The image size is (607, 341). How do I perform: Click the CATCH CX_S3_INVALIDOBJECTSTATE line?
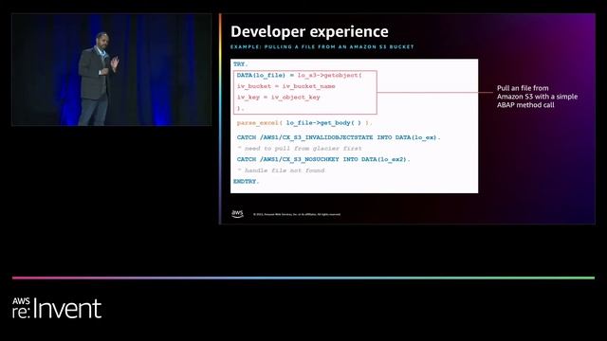(x=339, y=137)
